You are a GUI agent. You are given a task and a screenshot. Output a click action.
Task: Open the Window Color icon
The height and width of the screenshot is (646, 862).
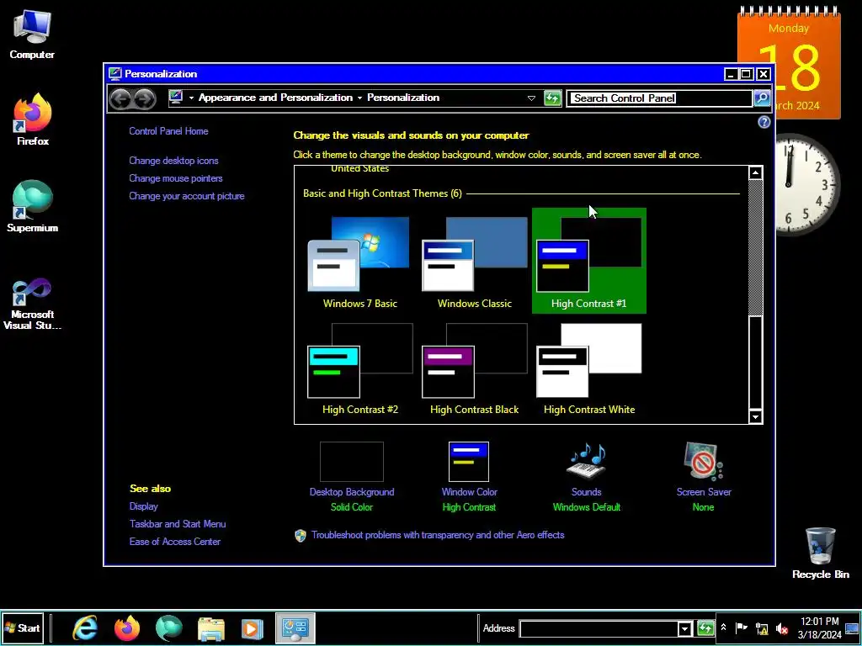468,462
